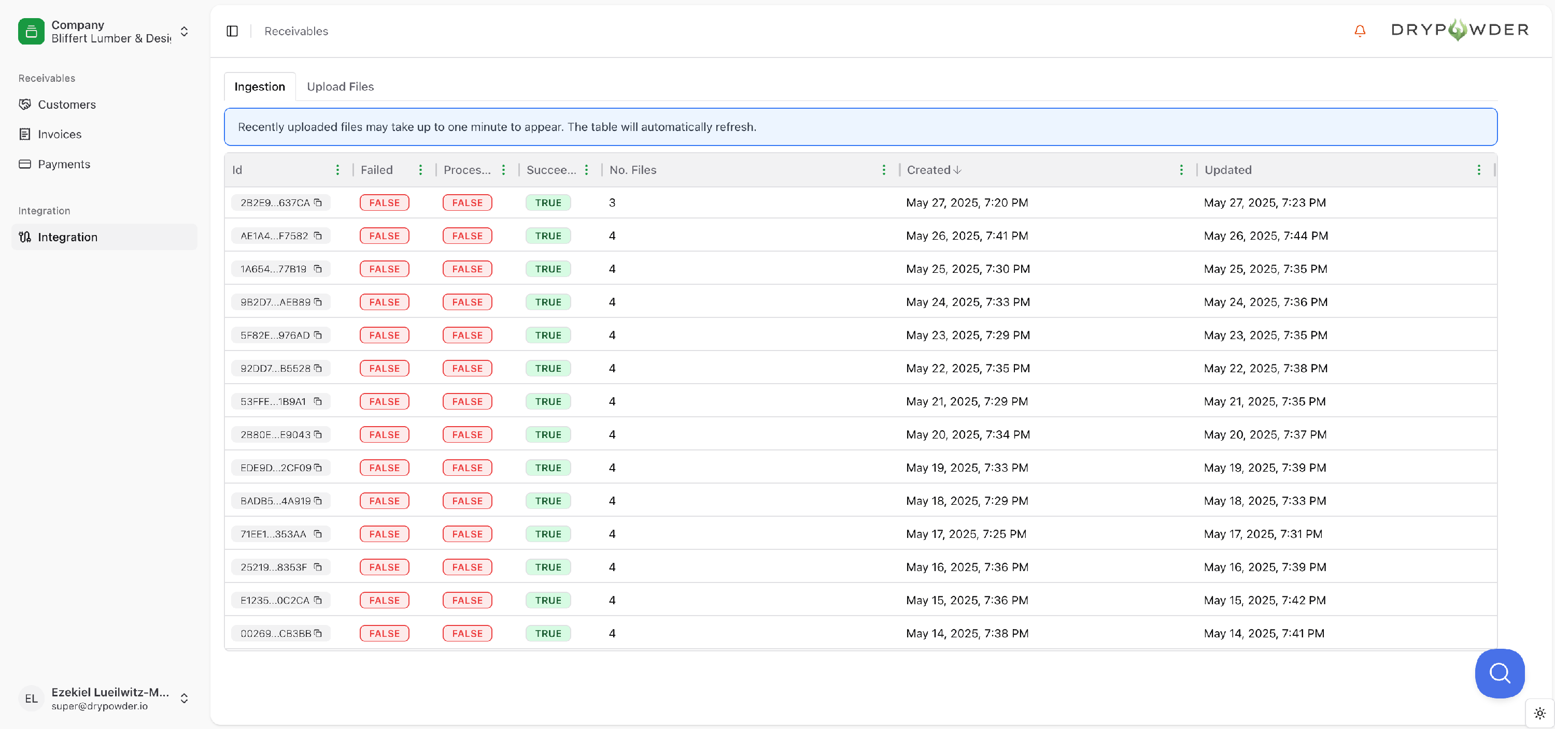1555x729 pixels.
Task: Copy ID 2B80E...E9043
Action: coord(318,435)
